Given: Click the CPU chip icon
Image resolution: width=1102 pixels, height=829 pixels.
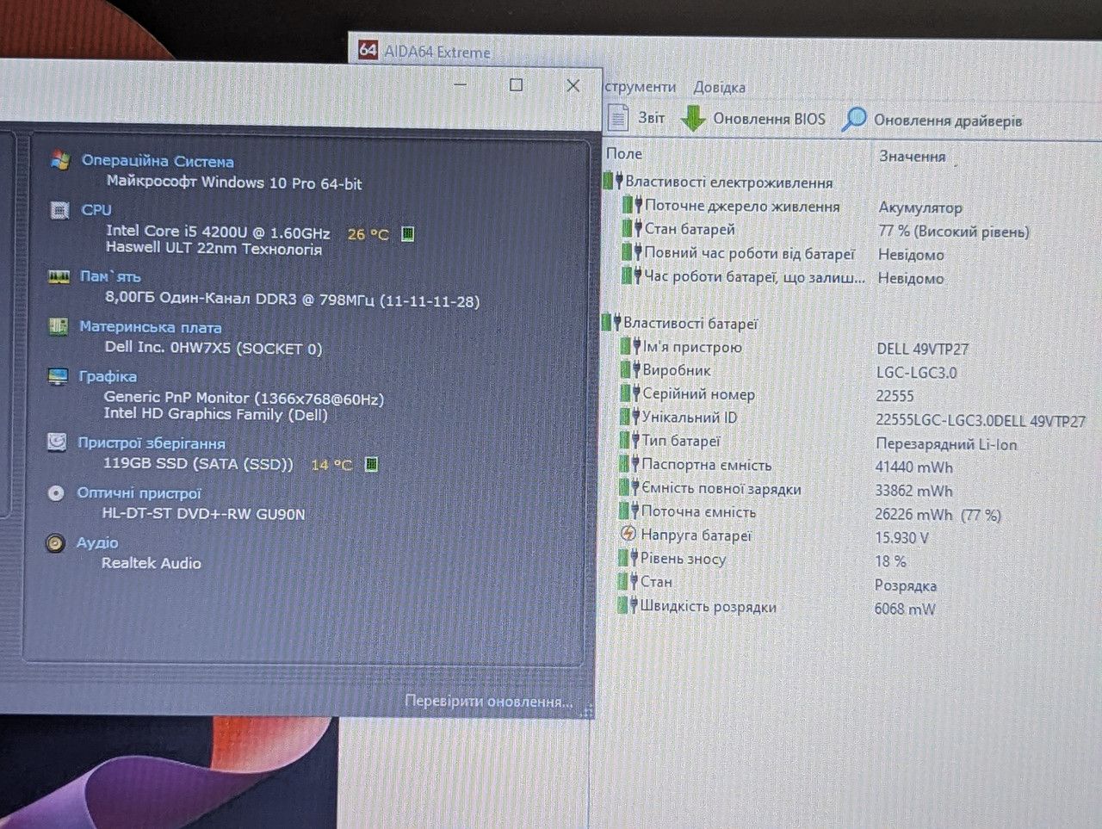Looking at the screenshot, I should [59, 210].
